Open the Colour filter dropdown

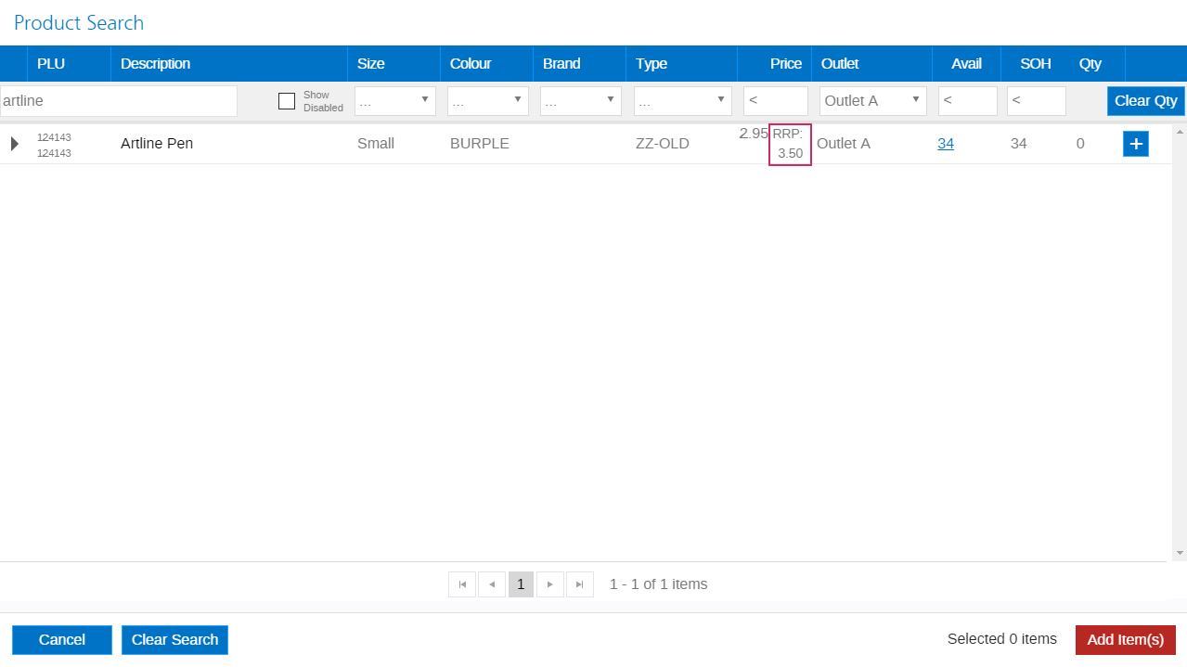click(488, 101)
